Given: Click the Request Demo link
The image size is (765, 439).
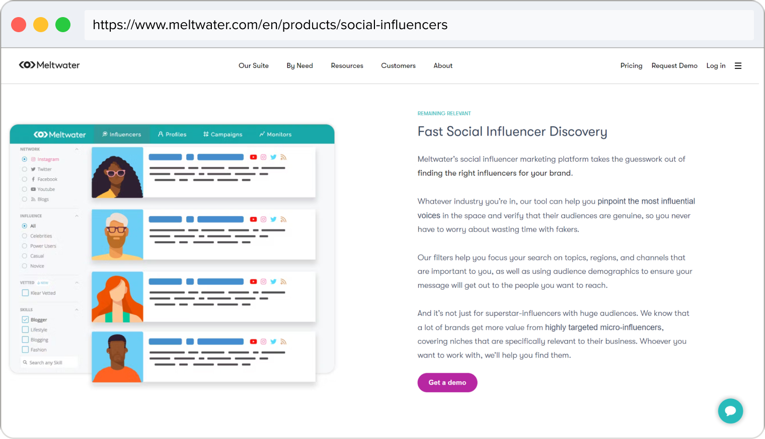Looking at the screenshot, I should pyautogui.click(x=674, y=66).
